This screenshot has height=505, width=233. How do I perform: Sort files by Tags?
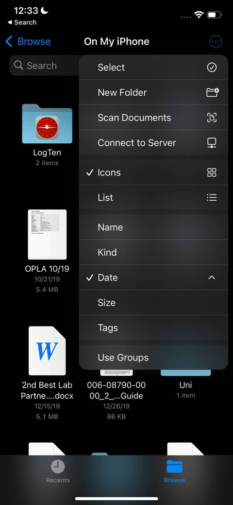tap(153, 328)
